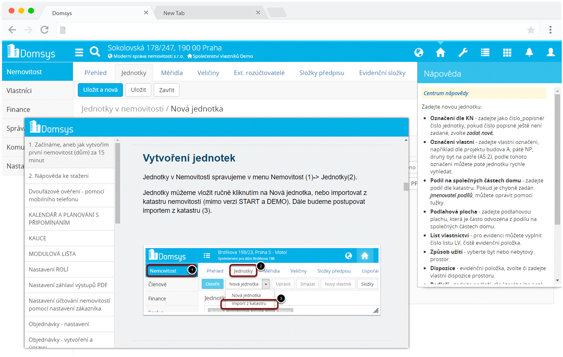Screen dimensions: 563x357
Task: Click Jednotky v nemovitosti breadcrumb
Action: click(123, 109)
